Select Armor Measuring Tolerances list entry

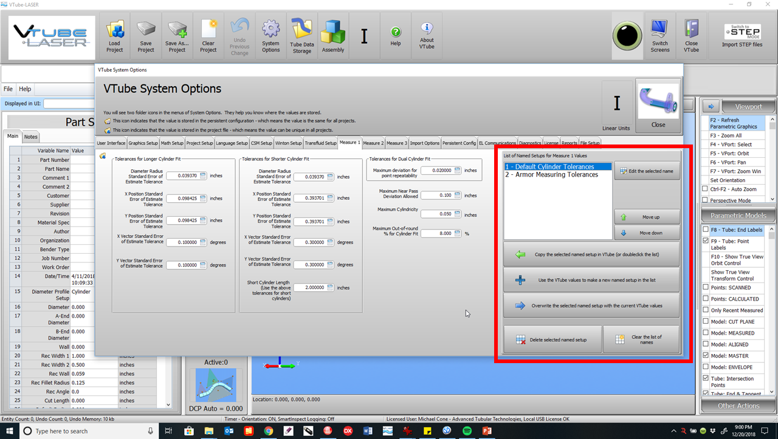[551, 175]
